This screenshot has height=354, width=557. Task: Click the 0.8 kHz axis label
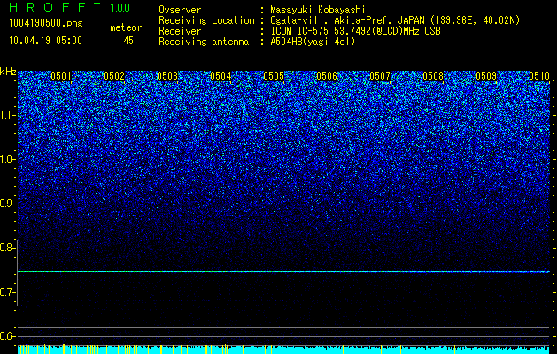point(6,248)
